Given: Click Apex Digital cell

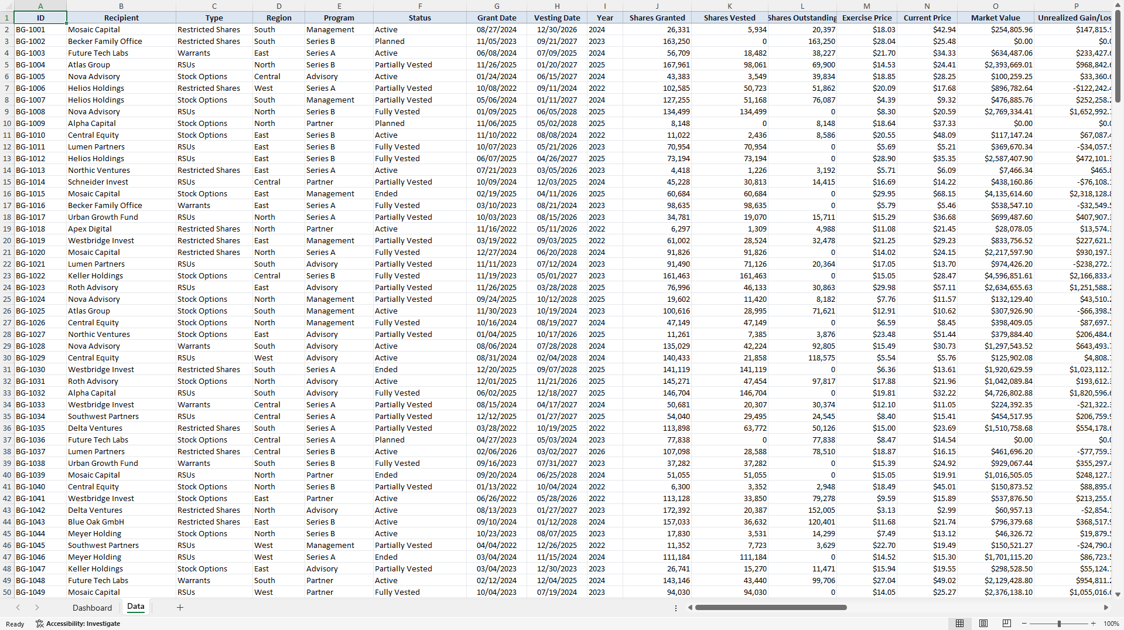Looking at the screenshot, I should click(x=121, y=229).
